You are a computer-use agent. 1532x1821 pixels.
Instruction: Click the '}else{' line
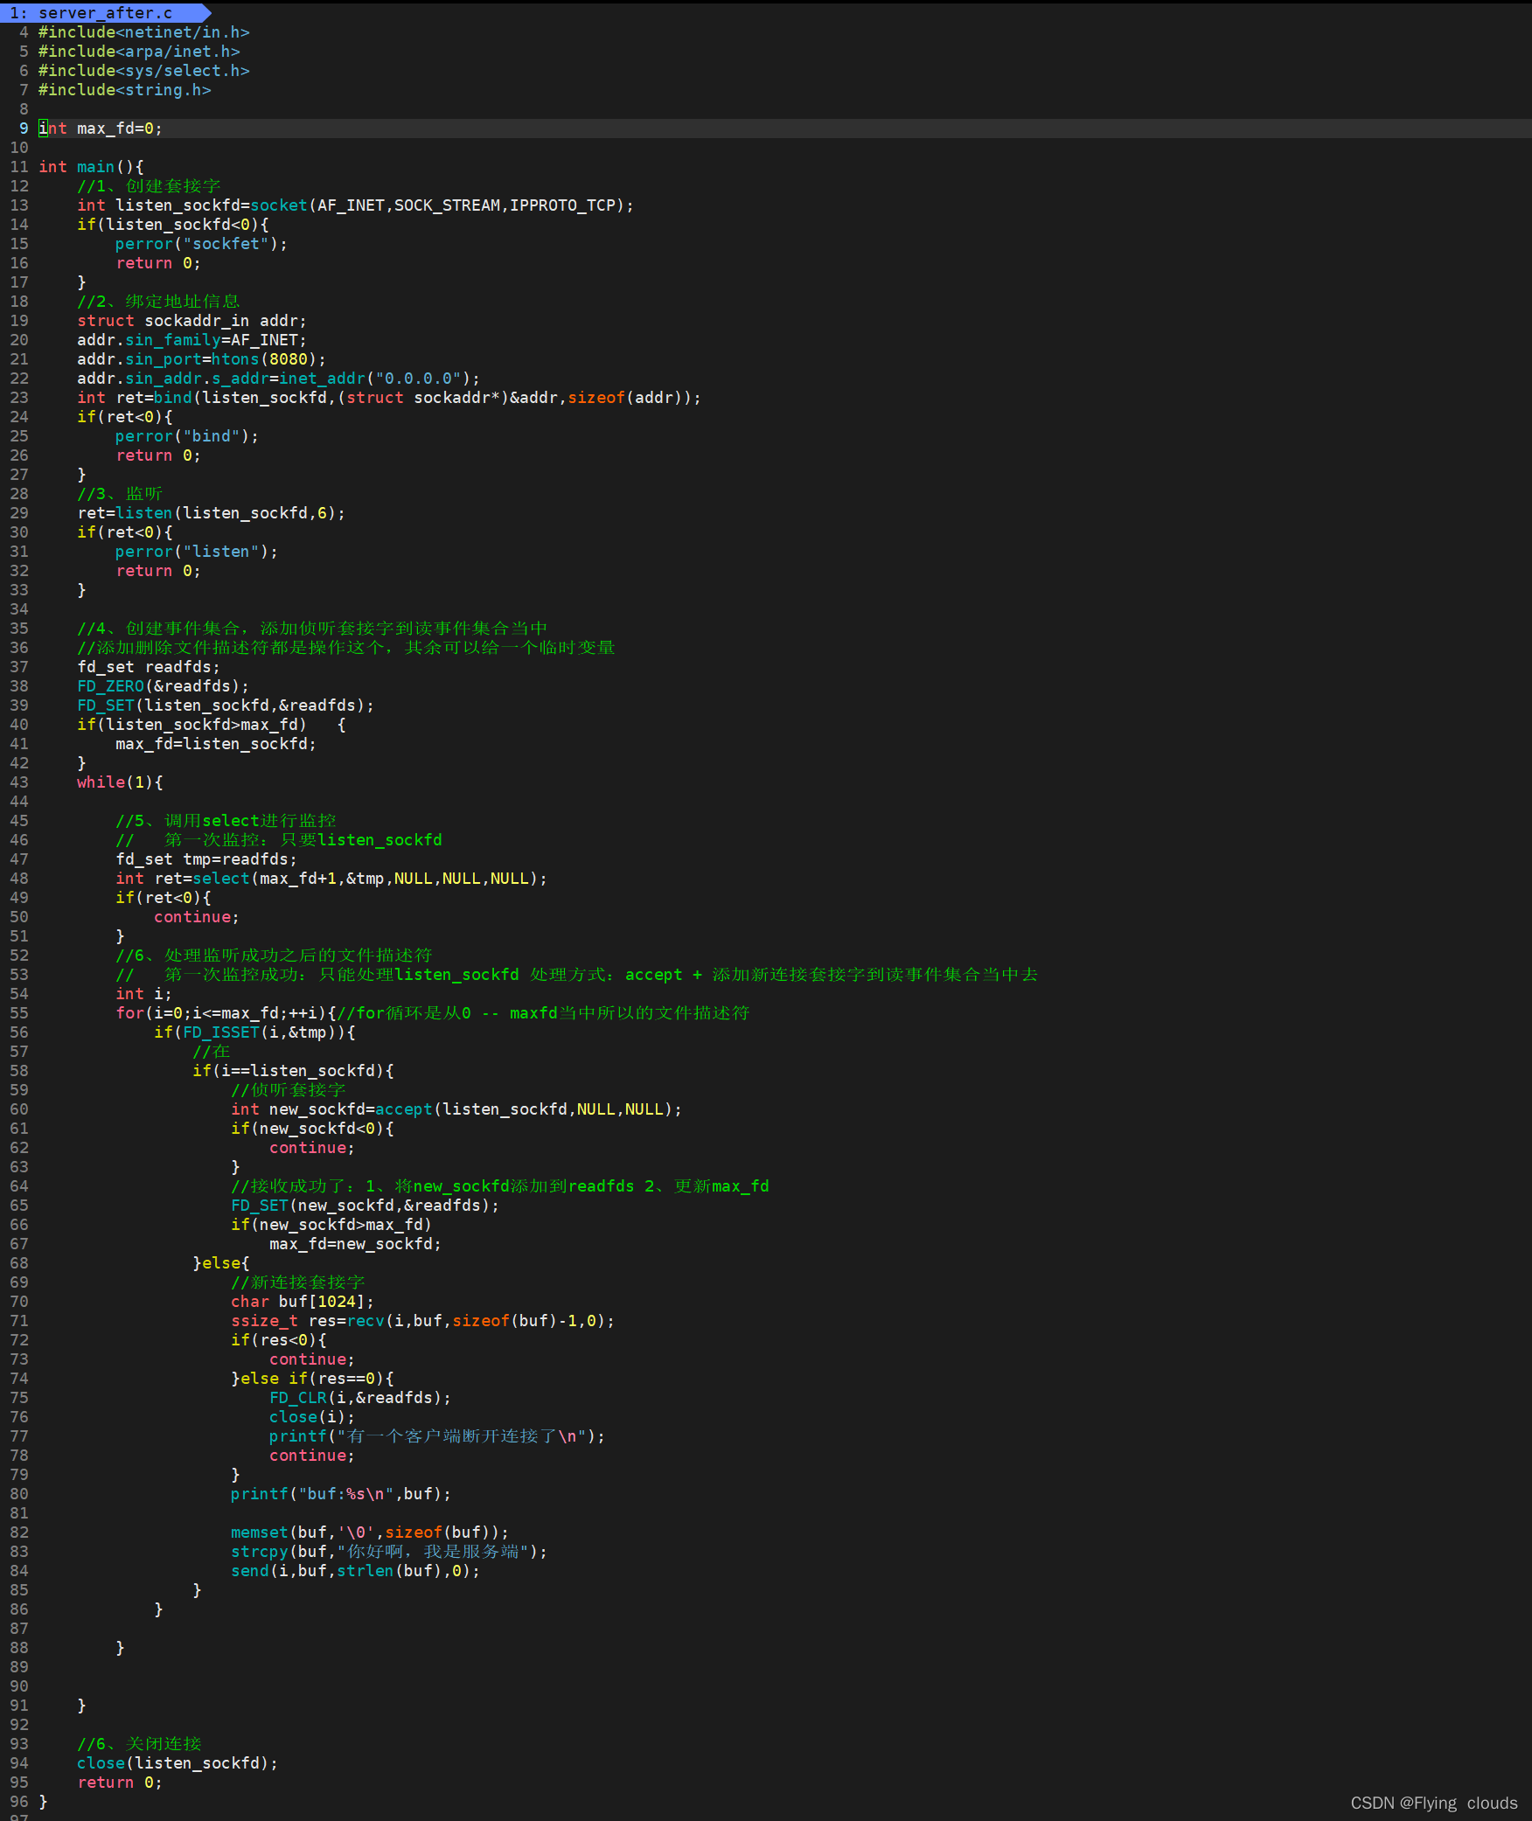tap(221, 1263)
